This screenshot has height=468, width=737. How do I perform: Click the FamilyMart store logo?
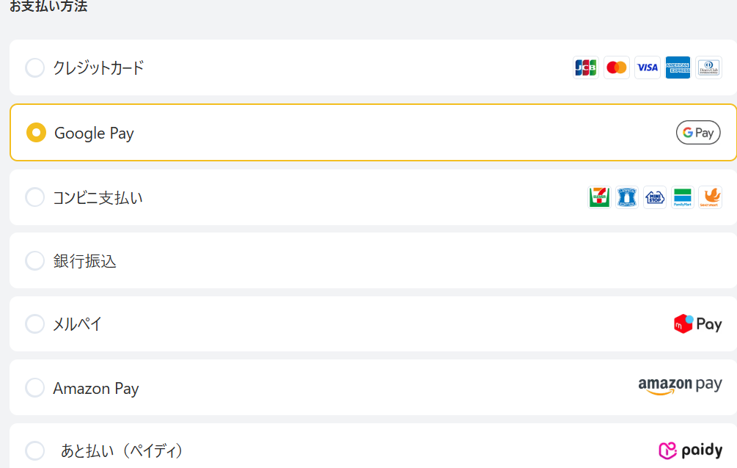[x=683, y=197]
